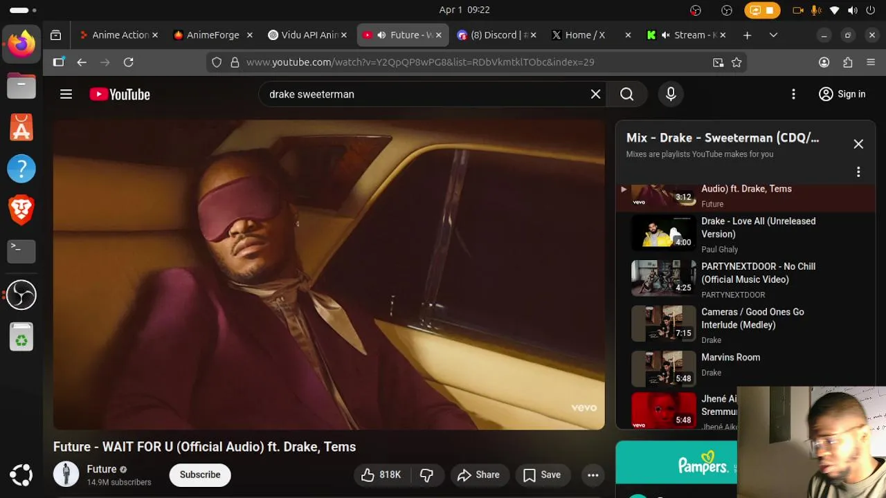
Task: Open the YouTube guide hamburger menu
Action: [x=66, y=94]
